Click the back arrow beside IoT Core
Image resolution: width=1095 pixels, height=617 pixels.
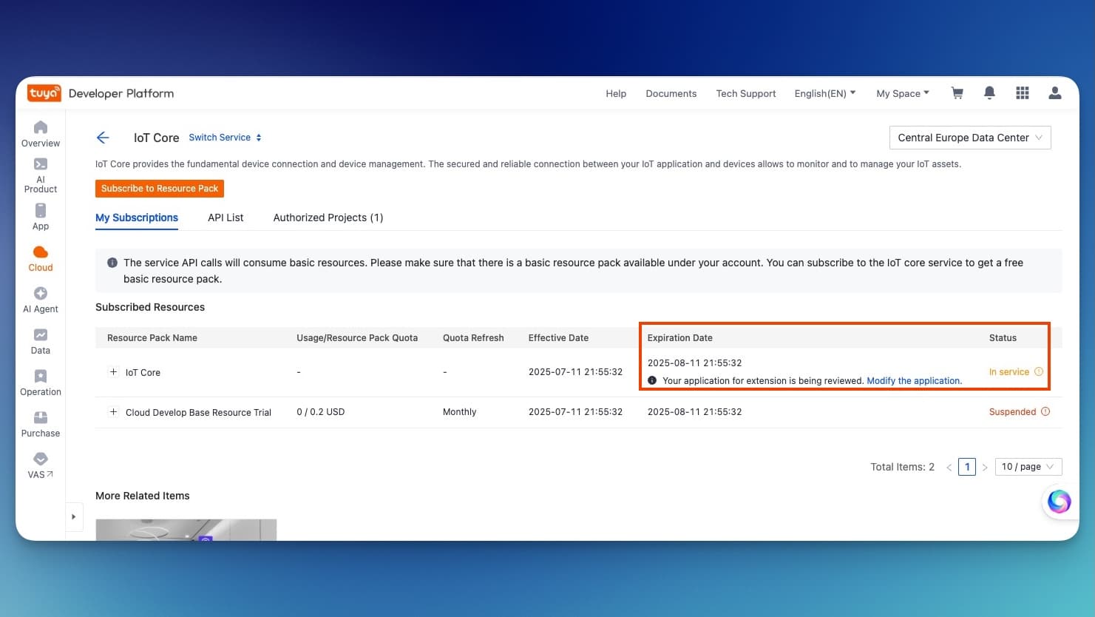(103, 138)
